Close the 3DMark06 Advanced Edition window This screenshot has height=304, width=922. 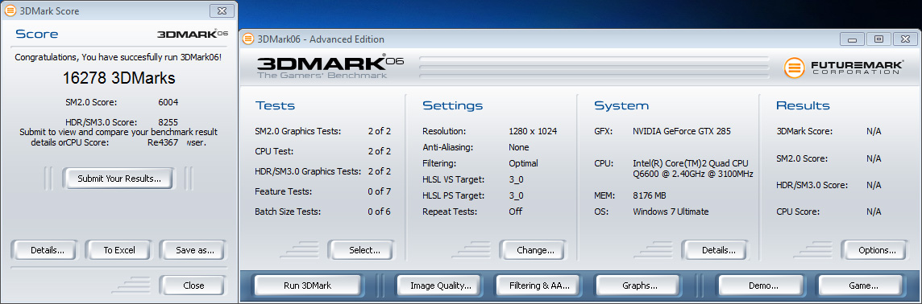click(905, 39)
